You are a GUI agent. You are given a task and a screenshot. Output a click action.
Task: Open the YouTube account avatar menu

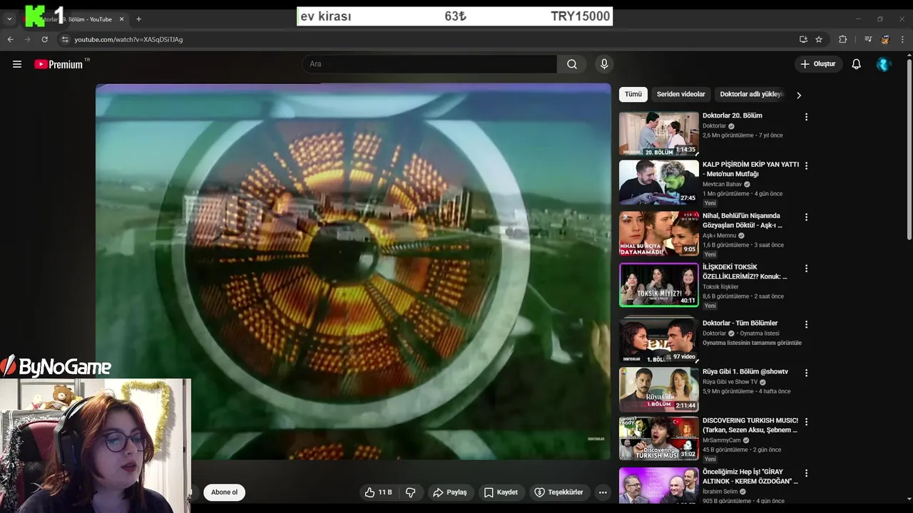point(884,64)
